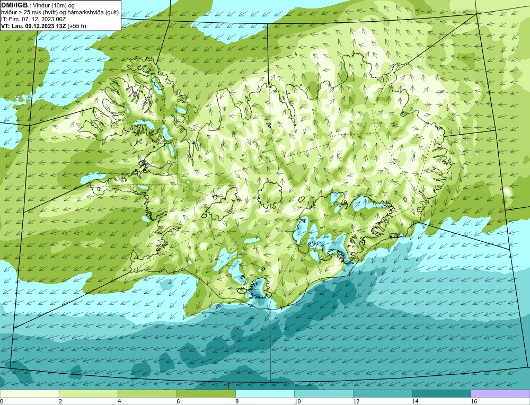Click the scale label '0'
The height and width of the screenshot is (405, 530).
[2, 401]
